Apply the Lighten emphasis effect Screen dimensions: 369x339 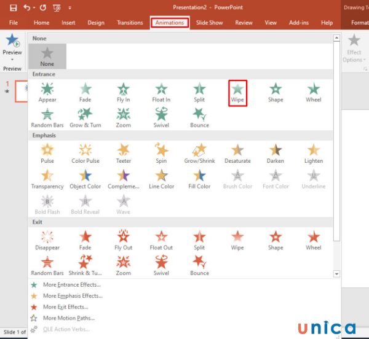click(x=314, y=154)
